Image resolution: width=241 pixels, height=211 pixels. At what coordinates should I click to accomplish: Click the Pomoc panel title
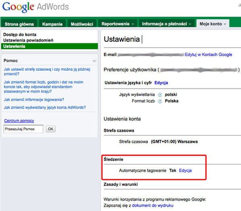pos(10,61)
